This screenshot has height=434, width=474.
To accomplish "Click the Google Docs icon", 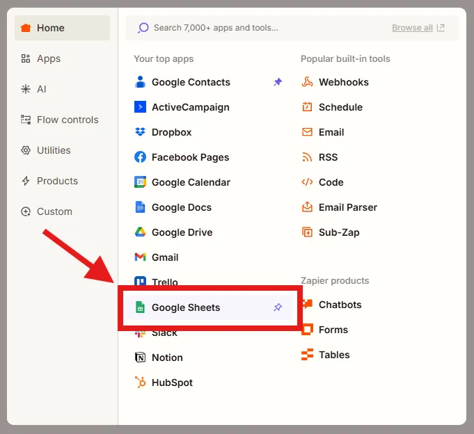I will tap(140, 207).
